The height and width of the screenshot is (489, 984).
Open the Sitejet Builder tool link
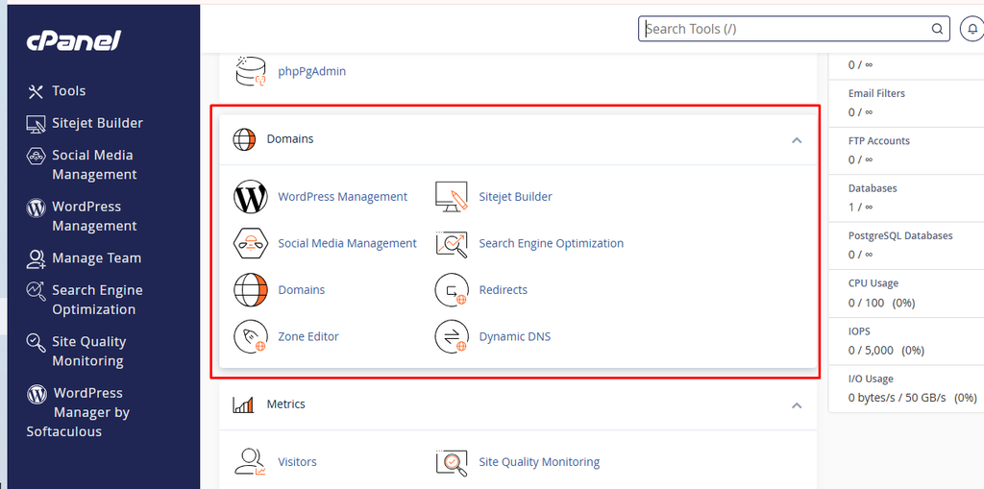point(515,197)
